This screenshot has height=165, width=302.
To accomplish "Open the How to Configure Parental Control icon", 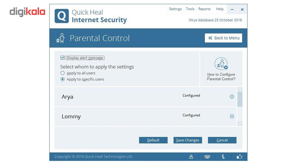I will [x=221, y=64].
